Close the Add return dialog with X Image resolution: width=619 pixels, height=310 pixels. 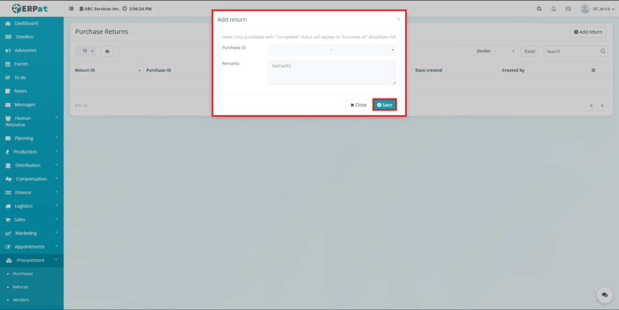(398, 19)
